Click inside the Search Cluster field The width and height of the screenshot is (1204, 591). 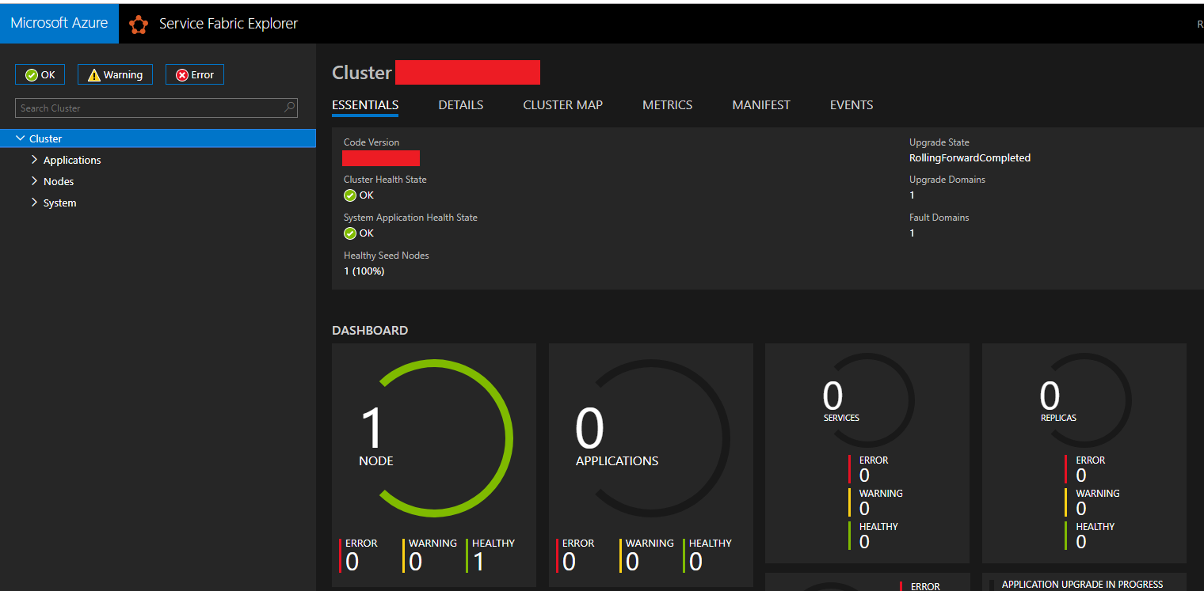143,108
